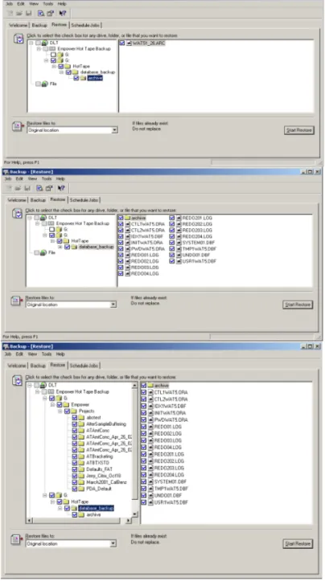Switch to Schedule Jobs tab in middle window
Image resolution: width=325 pixels, height=581 pixels.
pyautogui.click(x=84, y=200)
